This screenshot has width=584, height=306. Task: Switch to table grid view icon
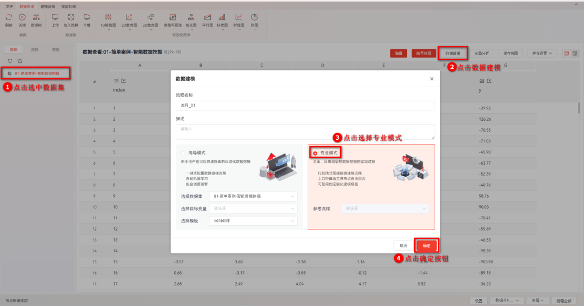coord(567,54)
